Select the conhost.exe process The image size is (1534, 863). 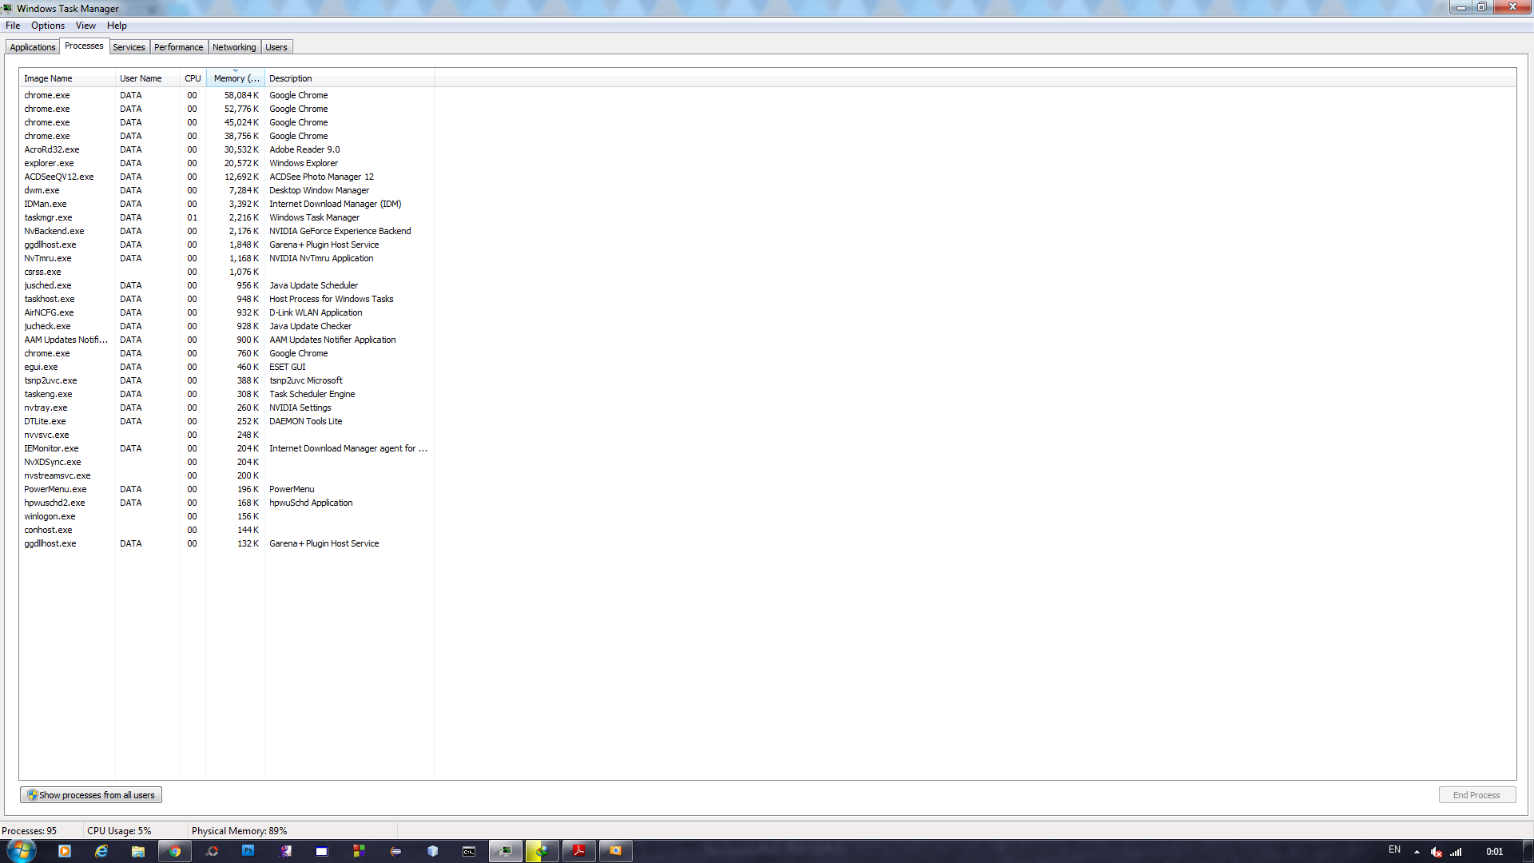226,530
